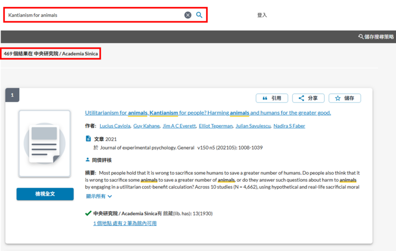Screen dimensions: 396x251
Task: Click the 檢視全文 view full text button
Action: coord(45,194)
